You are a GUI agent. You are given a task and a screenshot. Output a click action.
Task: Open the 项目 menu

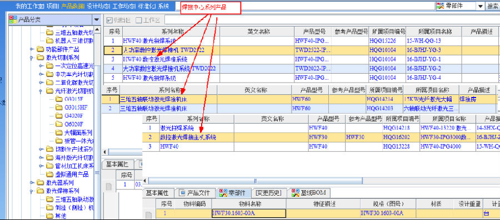click(53, 6)
